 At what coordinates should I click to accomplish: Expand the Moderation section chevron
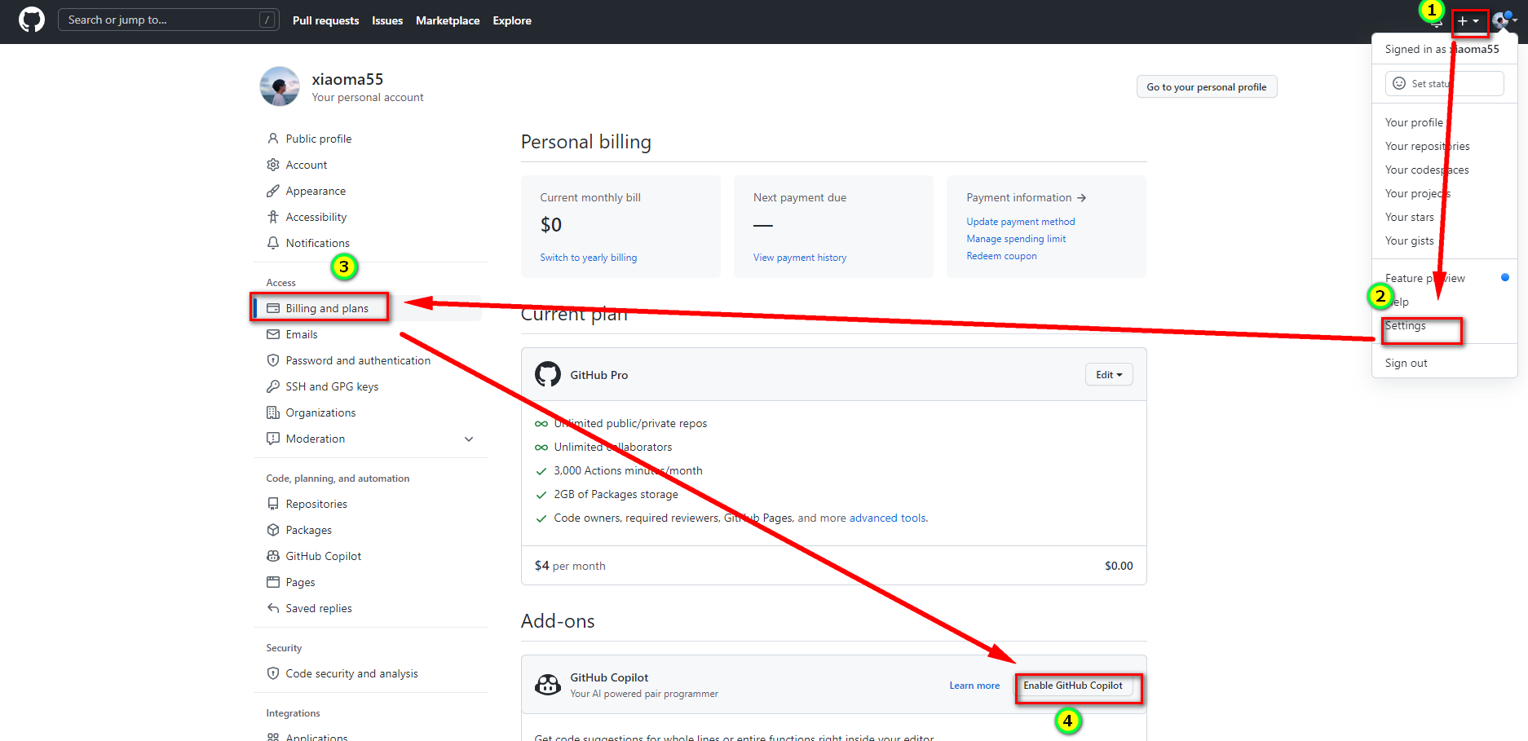[x=469, y=439]
